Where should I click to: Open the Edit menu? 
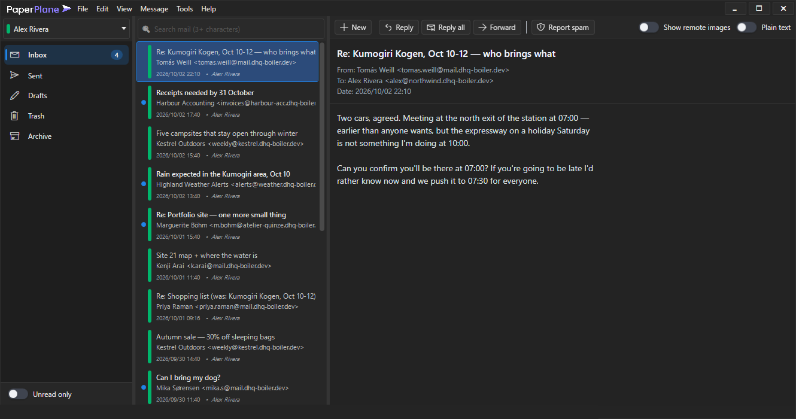coord(102,9)
